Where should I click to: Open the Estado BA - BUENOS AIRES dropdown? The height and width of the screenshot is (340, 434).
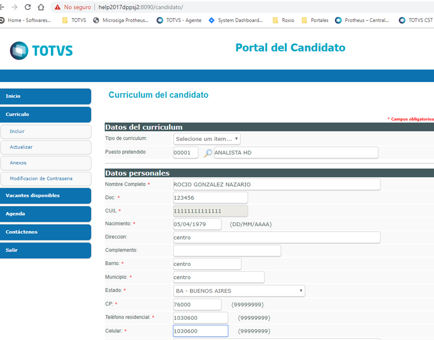click(x=239, y=291)
